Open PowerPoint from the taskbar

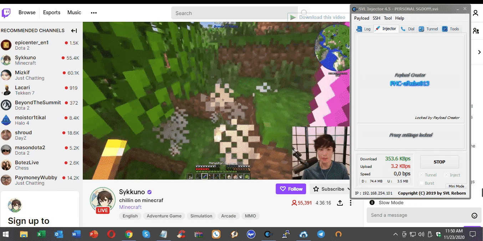click(94, 234)
